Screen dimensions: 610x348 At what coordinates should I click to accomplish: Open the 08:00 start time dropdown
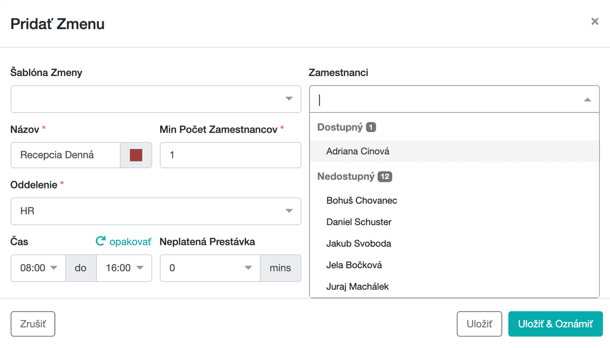pos(38,268)
